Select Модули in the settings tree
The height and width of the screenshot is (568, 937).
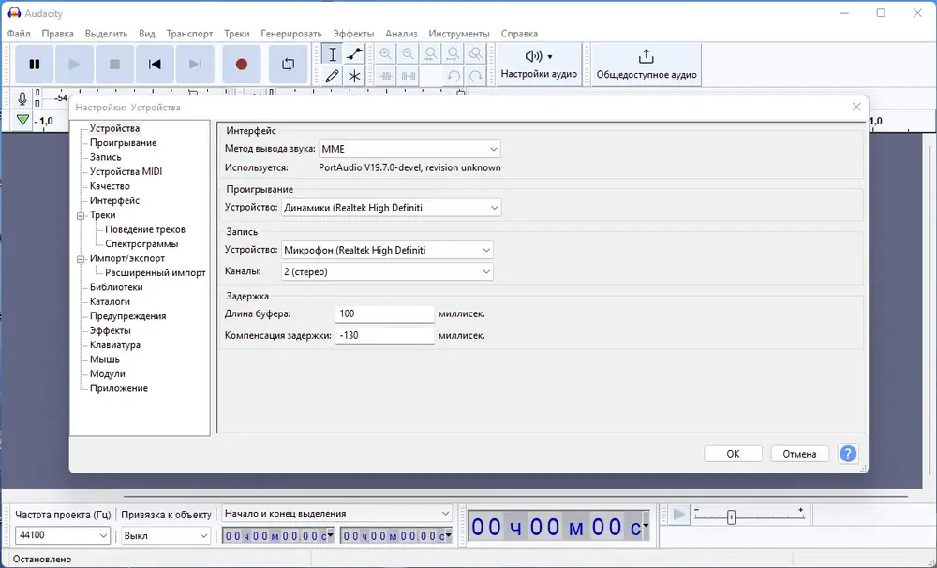tap(108, 374)
